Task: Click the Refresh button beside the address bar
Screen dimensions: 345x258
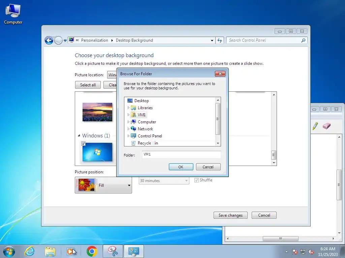Action: click(x=220, y=40)
